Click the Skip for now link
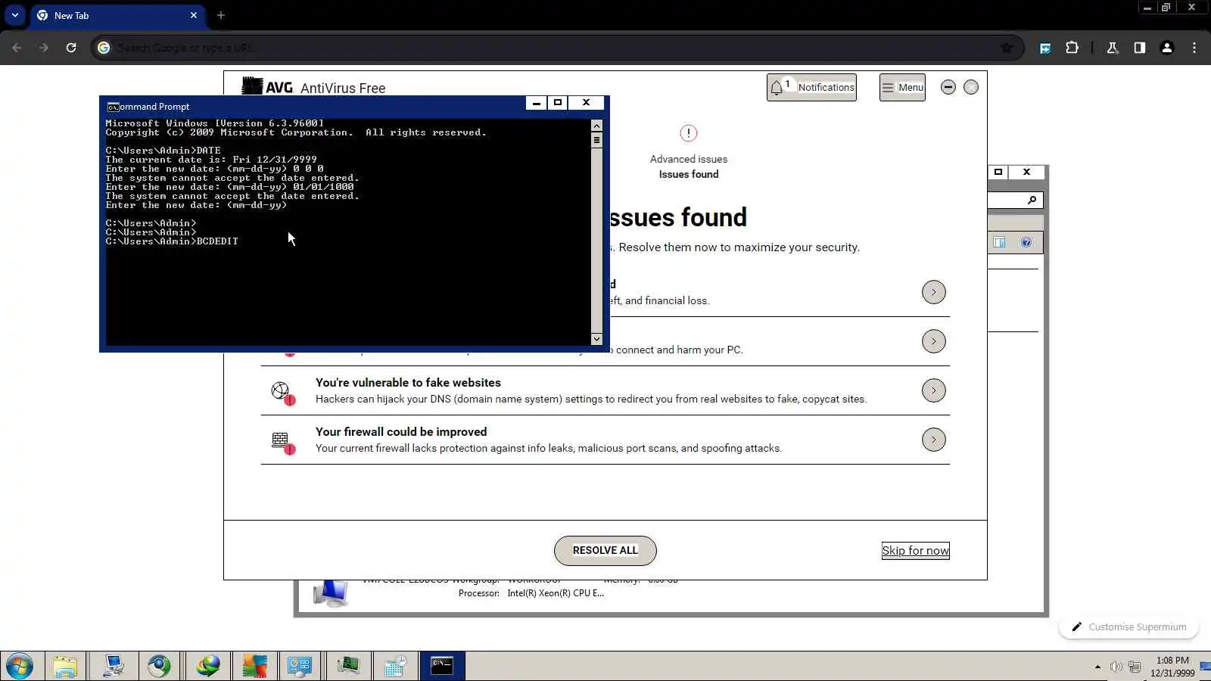The image size is (1211, 681). coord(915,550)
